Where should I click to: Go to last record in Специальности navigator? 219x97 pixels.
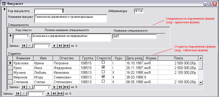pos(61,46)
